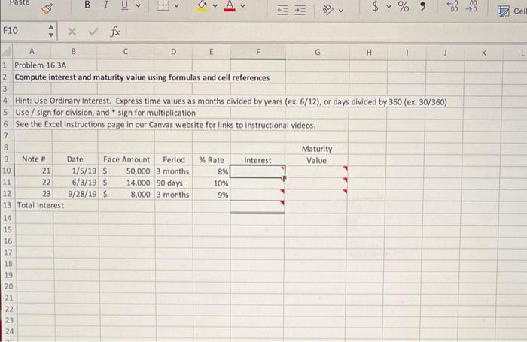This screenshot has height=342, width=527.
Task: Apply cell borders icon
Action: click(x=163, y=5)
